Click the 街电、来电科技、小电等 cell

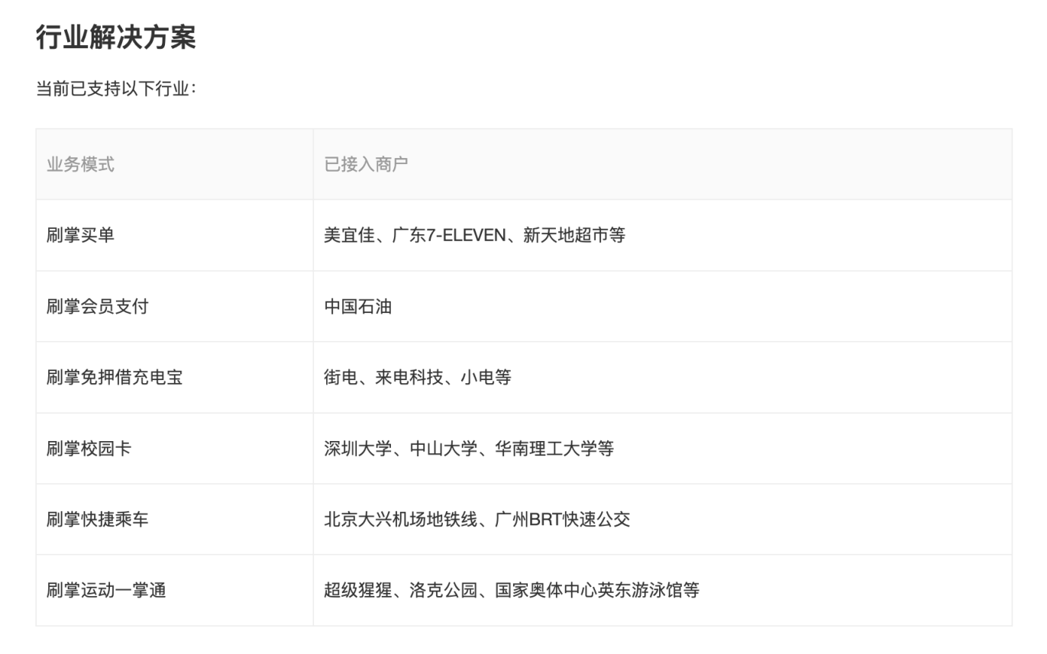tap(418, 377)
